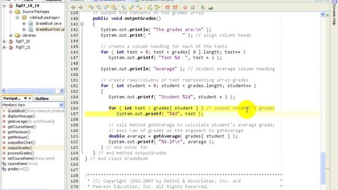This screenshot has height=190, width=338.
Task: Select fig07_21 project
Action: (x=23, y=47)
